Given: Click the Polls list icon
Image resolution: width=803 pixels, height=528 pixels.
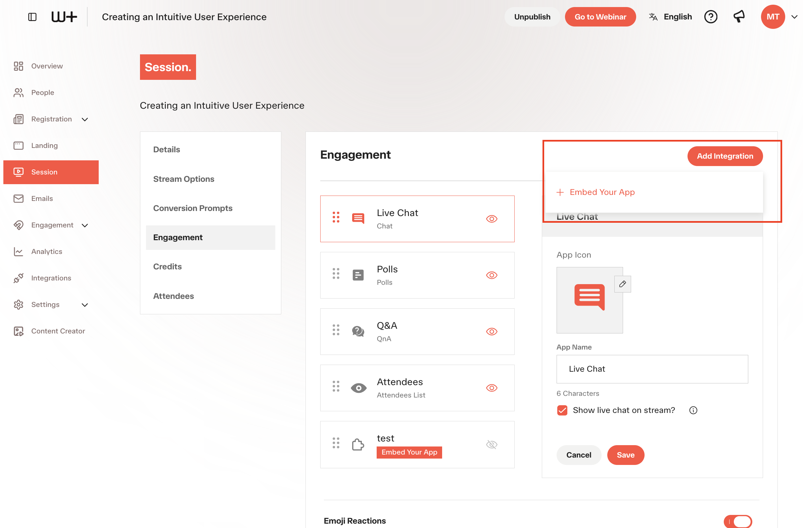Looking at the screenshot, I should 358,275.
